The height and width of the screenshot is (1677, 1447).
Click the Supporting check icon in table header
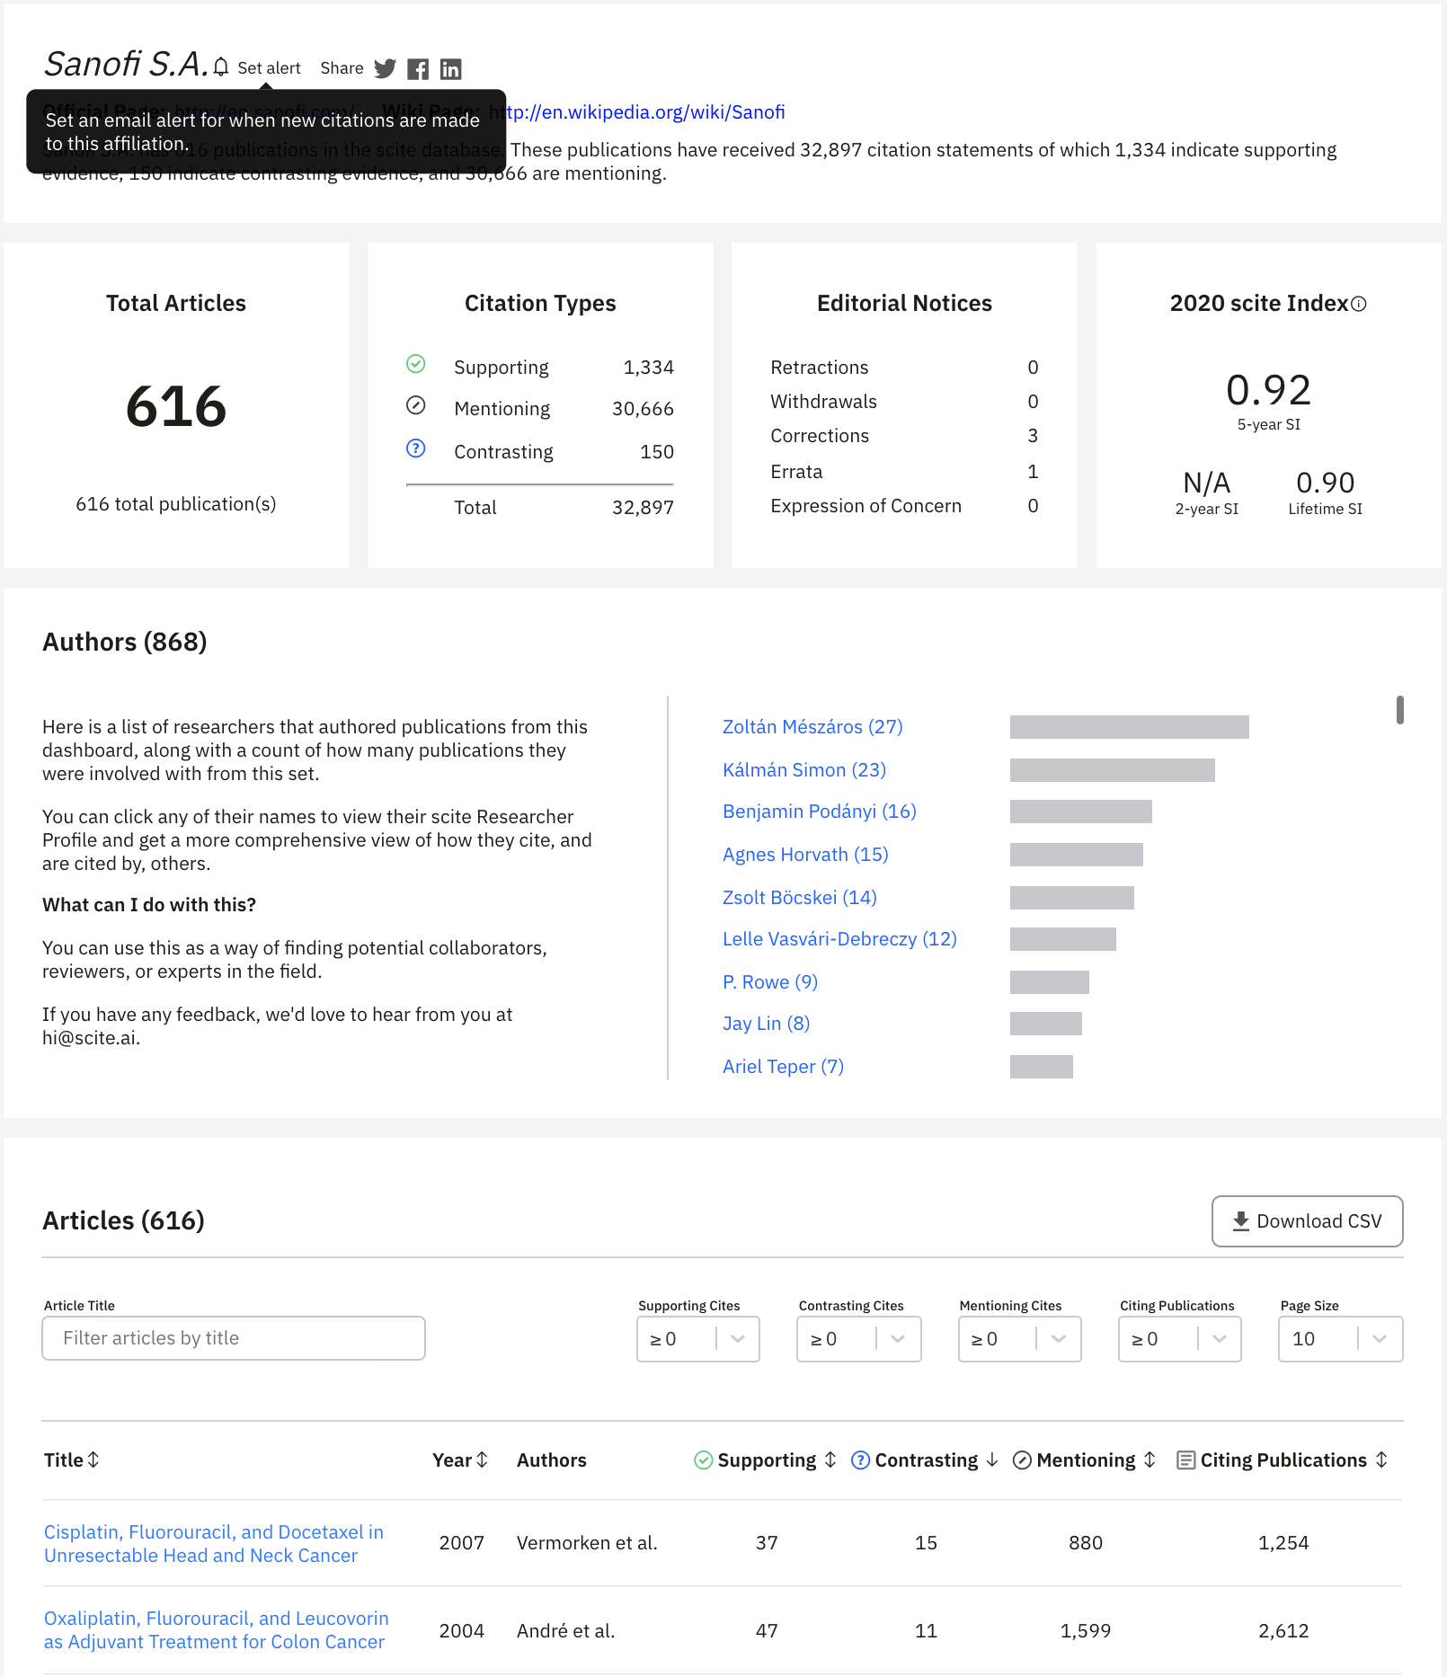pos(704,1460)
